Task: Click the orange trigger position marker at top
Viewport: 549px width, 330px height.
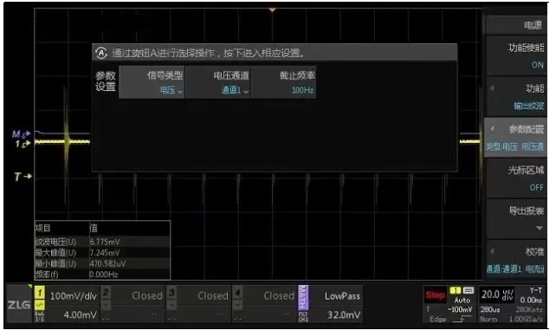Action: coord(273,10)
